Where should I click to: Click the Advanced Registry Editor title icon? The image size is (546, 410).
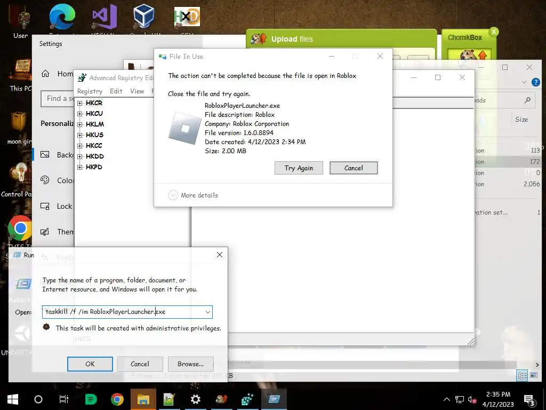coord(82,77)
